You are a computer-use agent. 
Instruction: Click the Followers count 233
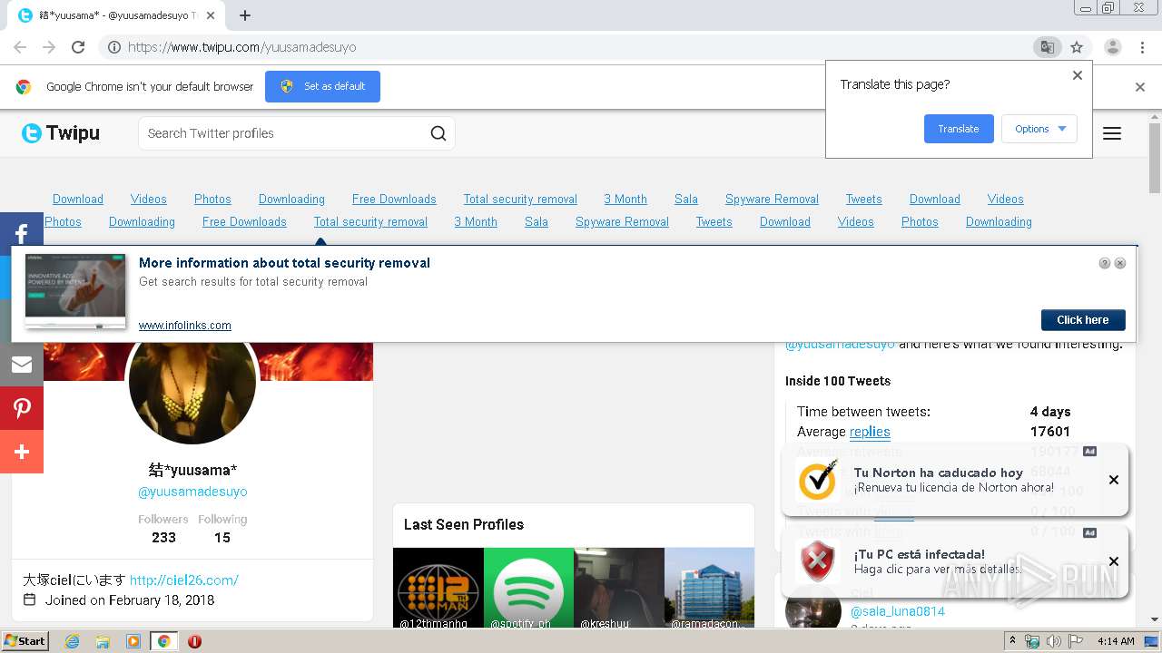click(x=163, y=537)
